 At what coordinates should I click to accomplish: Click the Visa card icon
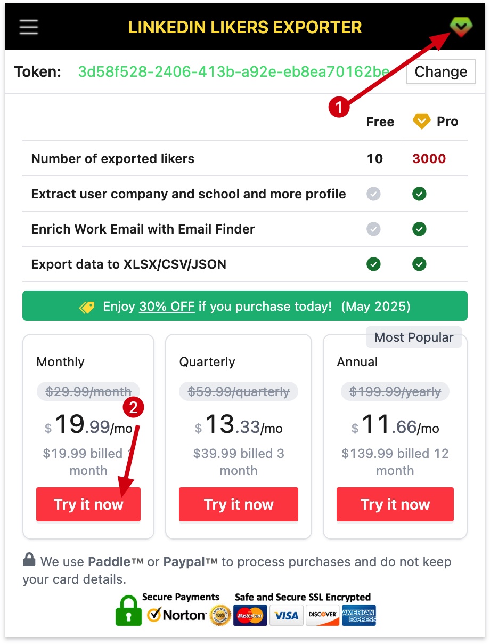286,616
